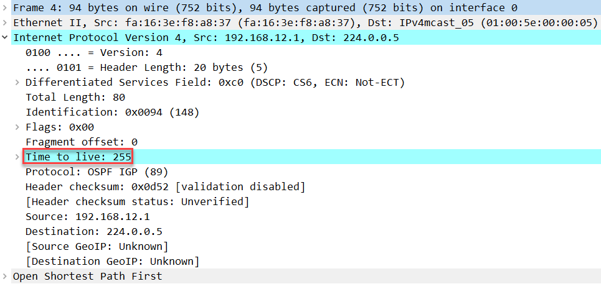Select the Version: 4 line

94,52
